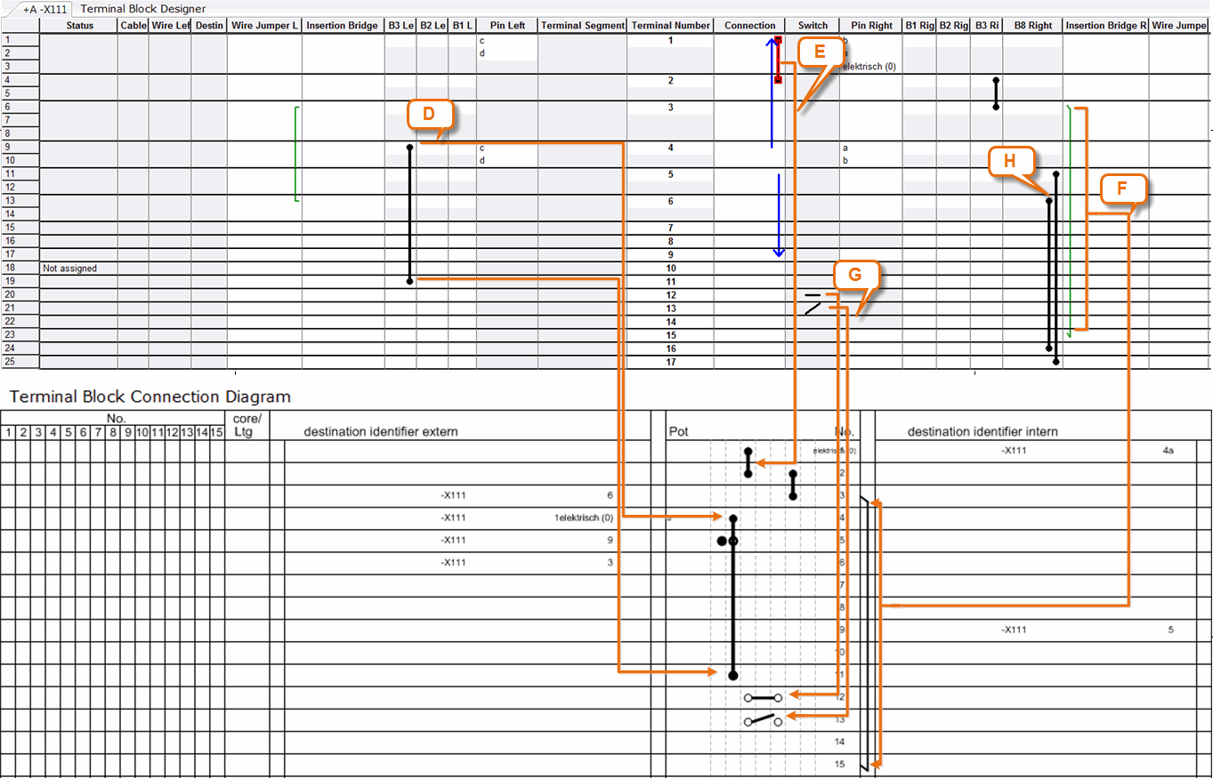Select the long black jumper in B3 Le column

coord(409,213)
